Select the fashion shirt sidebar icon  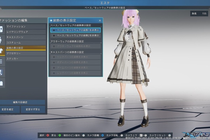2,51
